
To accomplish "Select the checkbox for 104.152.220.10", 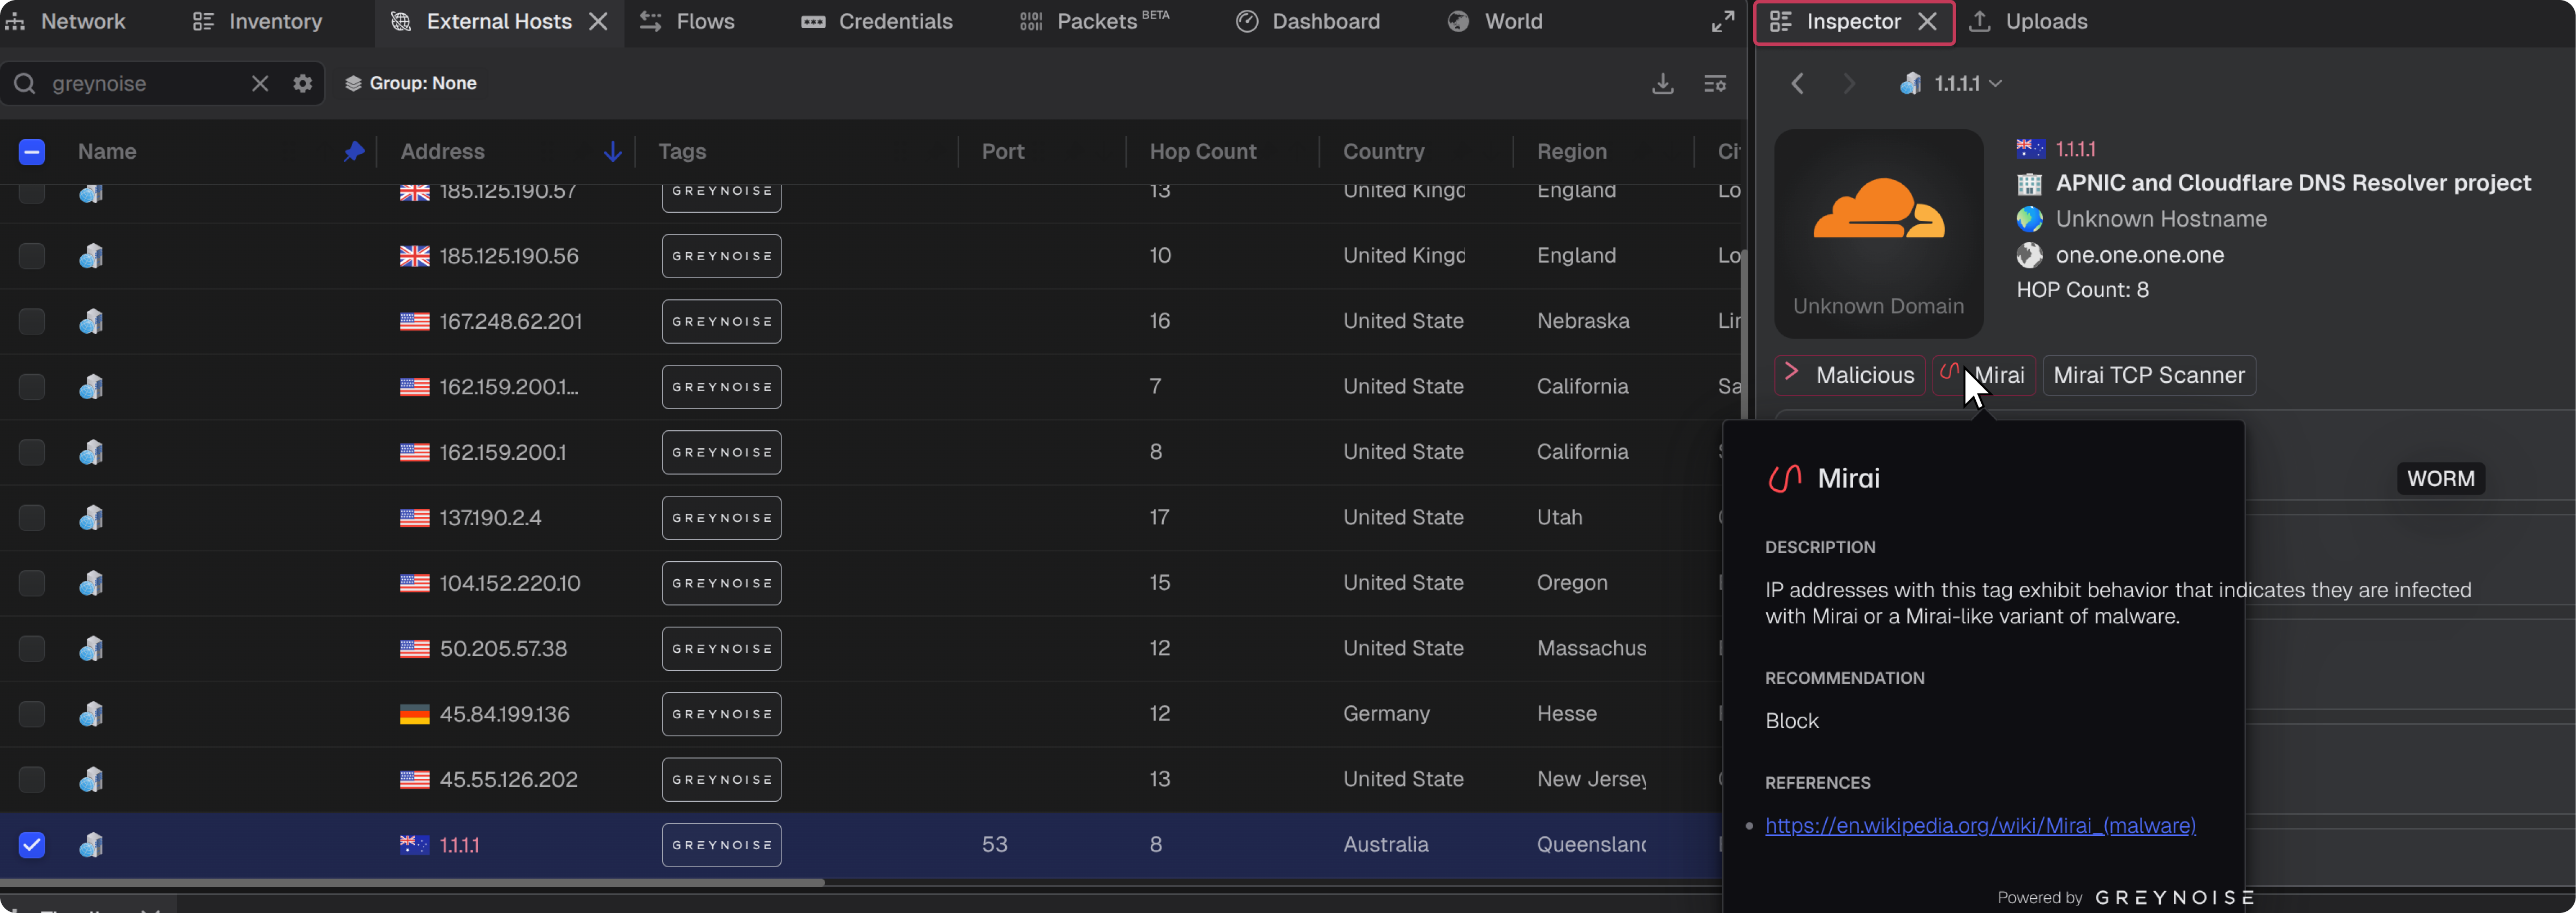I will (32, 583).
